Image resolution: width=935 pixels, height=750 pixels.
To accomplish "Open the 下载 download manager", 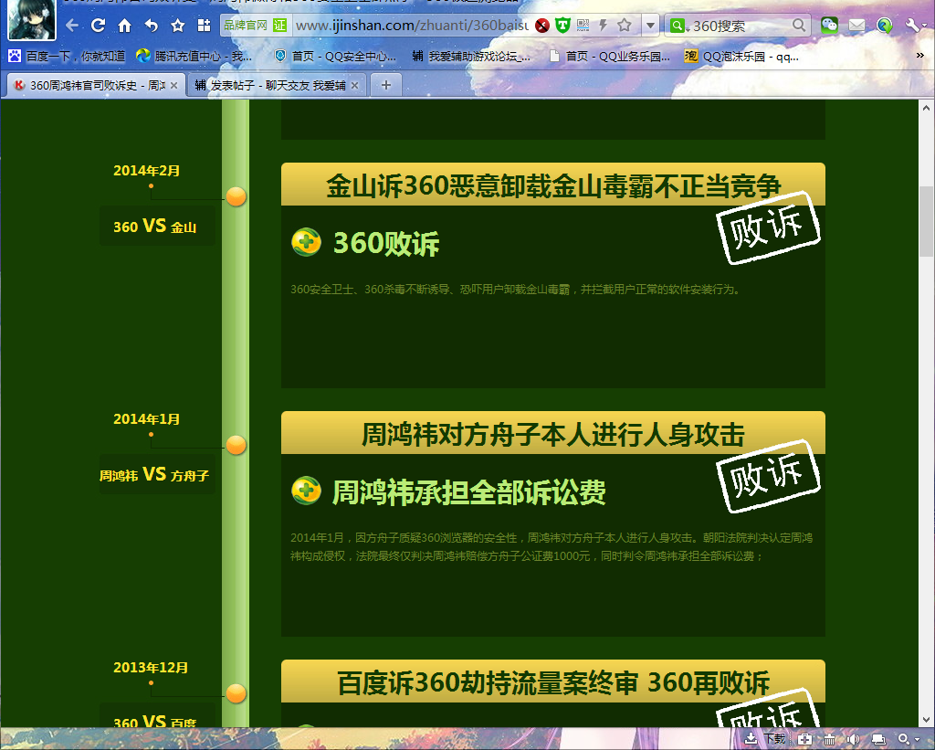I will coord(766,739).
